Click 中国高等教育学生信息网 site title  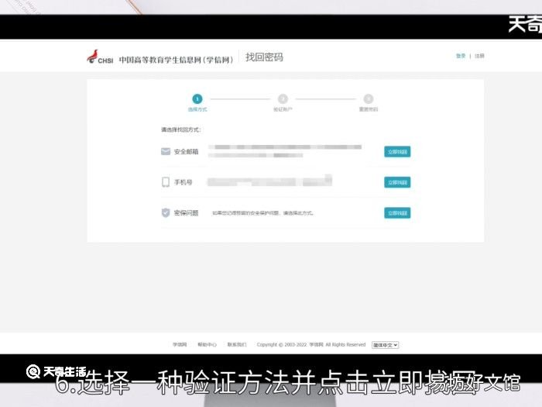click(x=176, y=60)
